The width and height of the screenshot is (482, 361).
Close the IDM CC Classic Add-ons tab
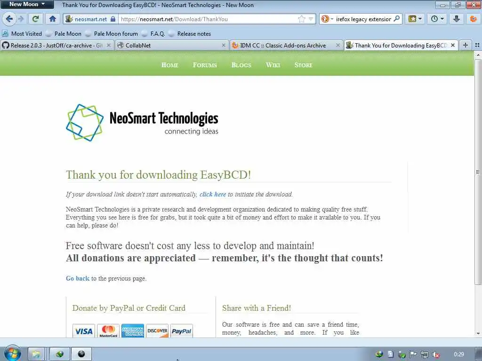[x=338, y=46]
